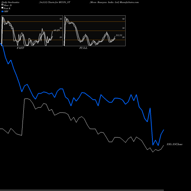Click the FAST stochastic chart thumbnail

[32, 31]
